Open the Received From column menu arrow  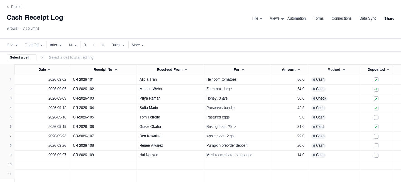point(186,70)
